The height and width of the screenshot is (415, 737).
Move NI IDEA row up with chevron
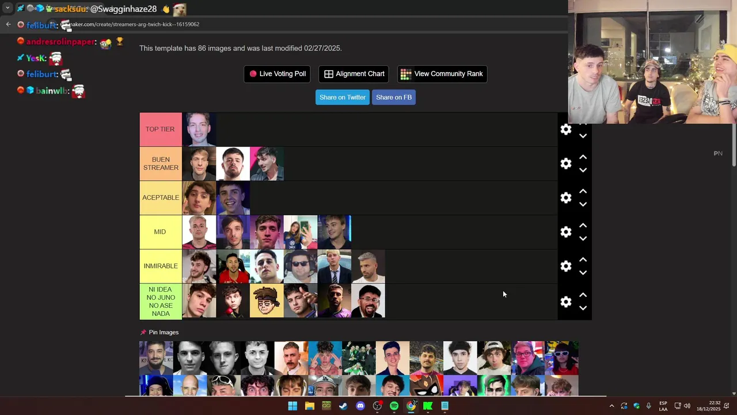click(x=583, y=295)
